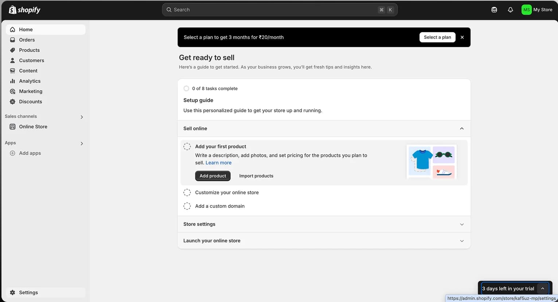The image size is (558, 302).
Task: Click the Home house icon
Action: point(12,29)
